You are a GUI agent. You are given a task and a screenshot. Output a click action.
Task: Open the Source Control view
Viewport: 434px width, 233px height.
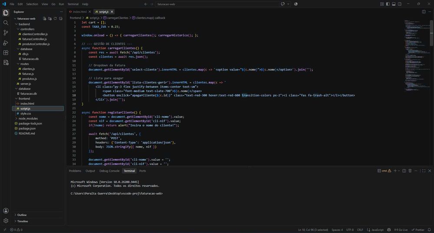pyautogui.click(x=6, y=32)
